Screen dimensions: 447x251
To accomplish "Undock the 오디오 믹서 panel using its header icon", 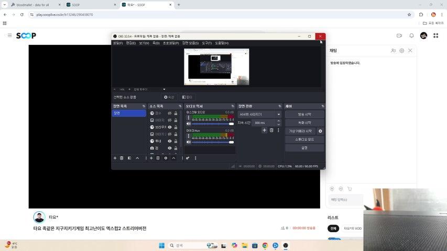I will tap(233, 106).
